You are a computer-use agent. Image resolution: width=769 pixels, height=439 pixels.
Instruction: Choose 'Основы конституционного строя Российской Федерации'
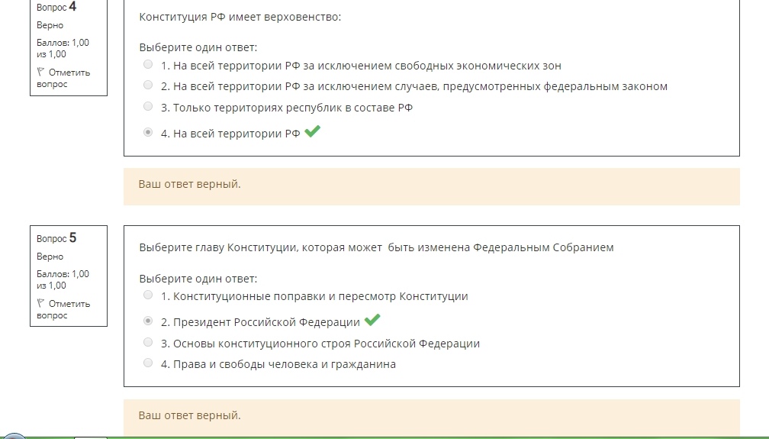[148, 342]
